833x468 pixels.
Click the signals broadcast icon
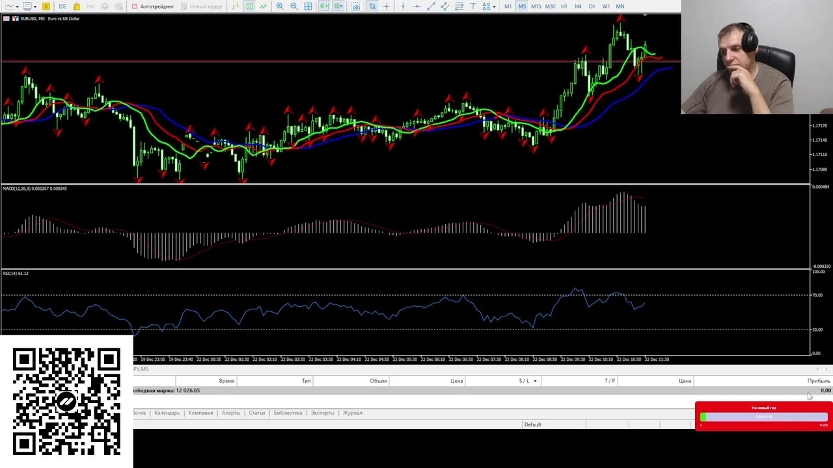click(x=90, y=6)
